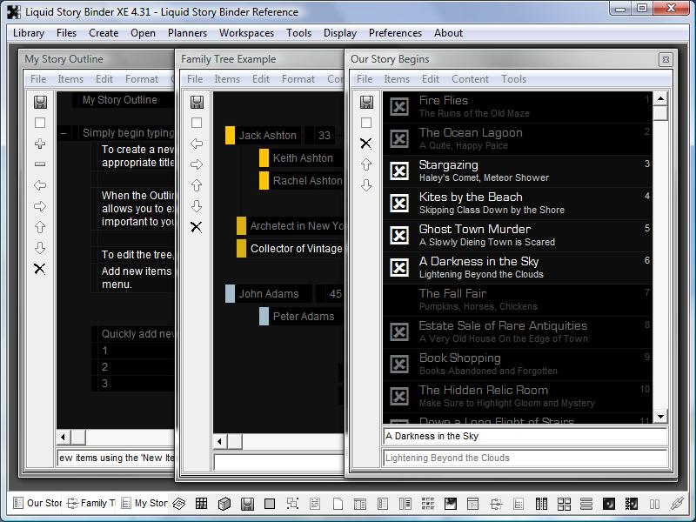Click the minus icon in My Story Outline toolbar

tap(40, 164)
